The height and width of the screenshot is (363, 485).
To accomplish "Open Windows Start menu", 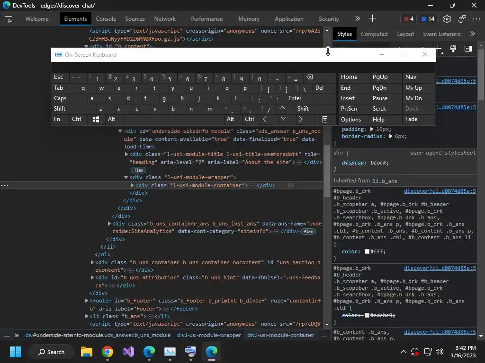I will (15, 352).
